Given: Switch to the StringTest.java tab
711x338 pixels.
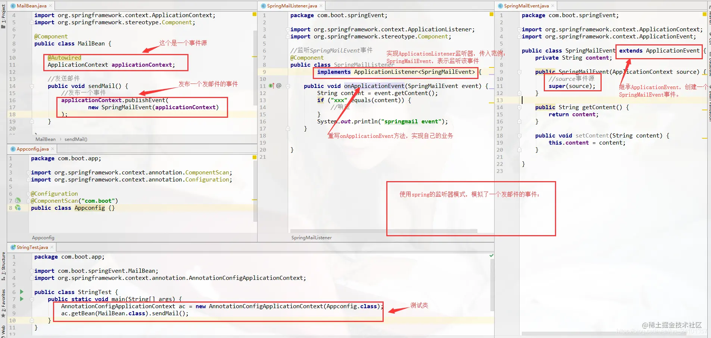Looking at the screenshot, I should (x=32, y=247).
